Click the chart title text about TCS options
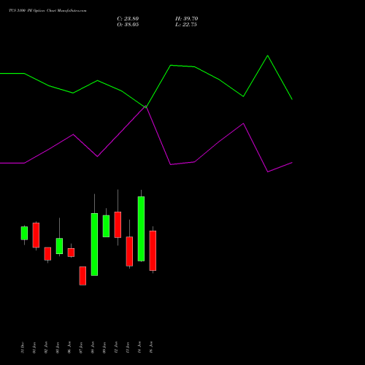 tap(47, 11)
